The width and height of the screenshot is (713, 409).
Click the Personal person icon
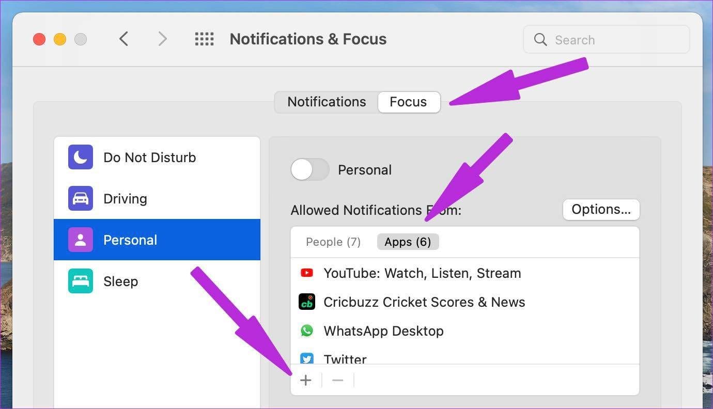point(81,240)
